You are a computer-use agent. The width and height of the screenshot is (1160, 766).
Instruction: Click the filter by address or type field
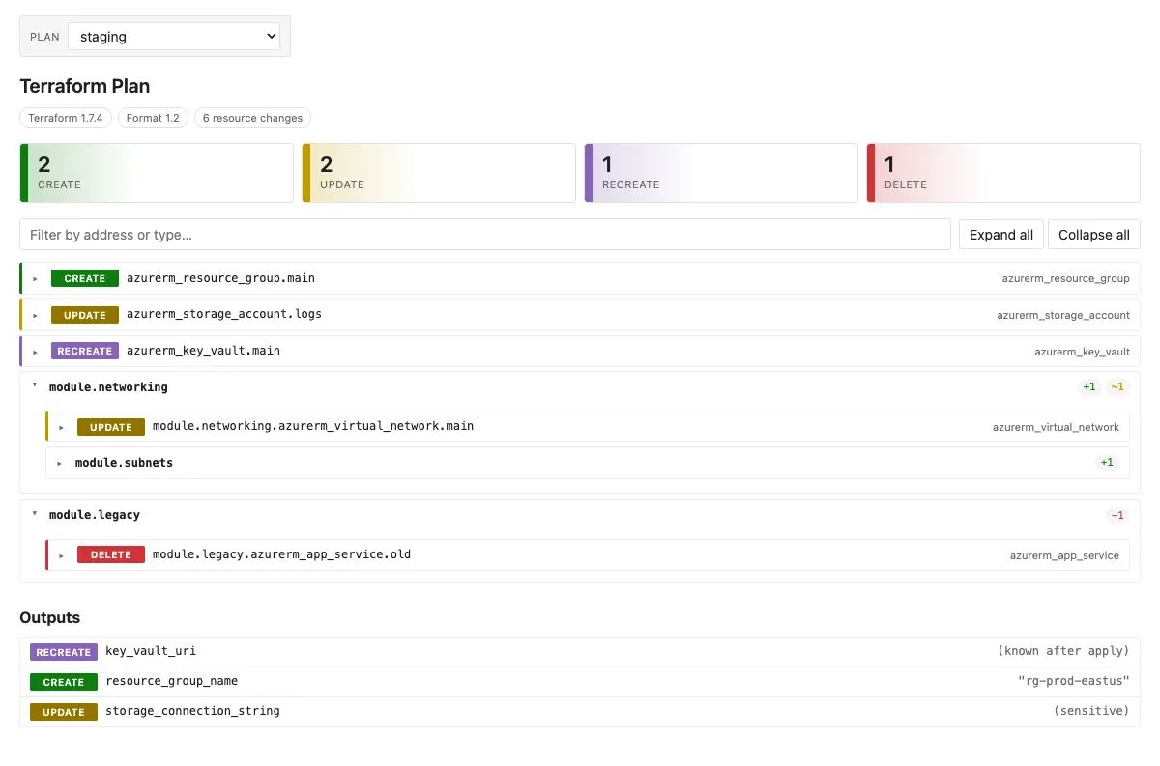(485, 235)
